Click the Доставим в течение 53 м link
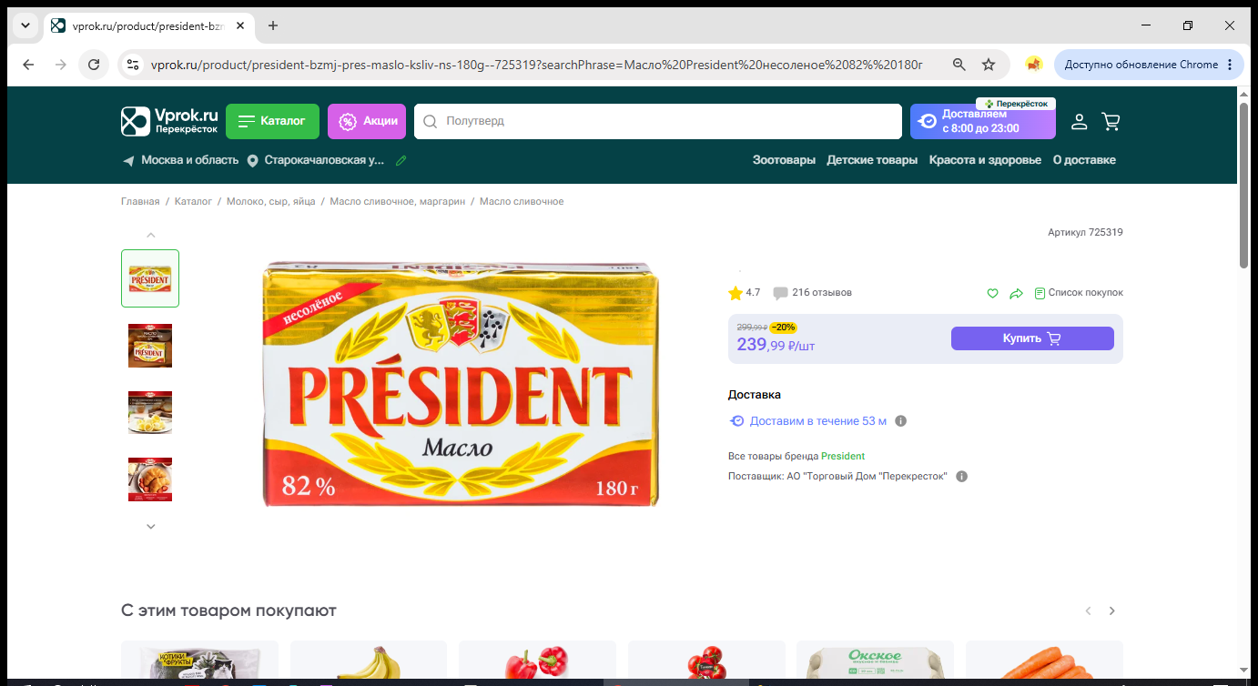1258x686 pixels. [818, 421]
